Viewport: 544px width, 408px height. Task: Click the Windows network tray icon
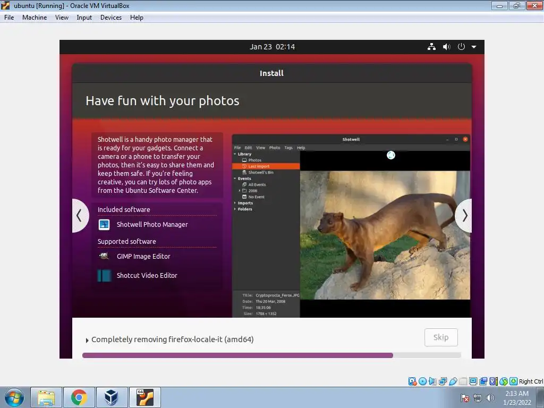478,398
